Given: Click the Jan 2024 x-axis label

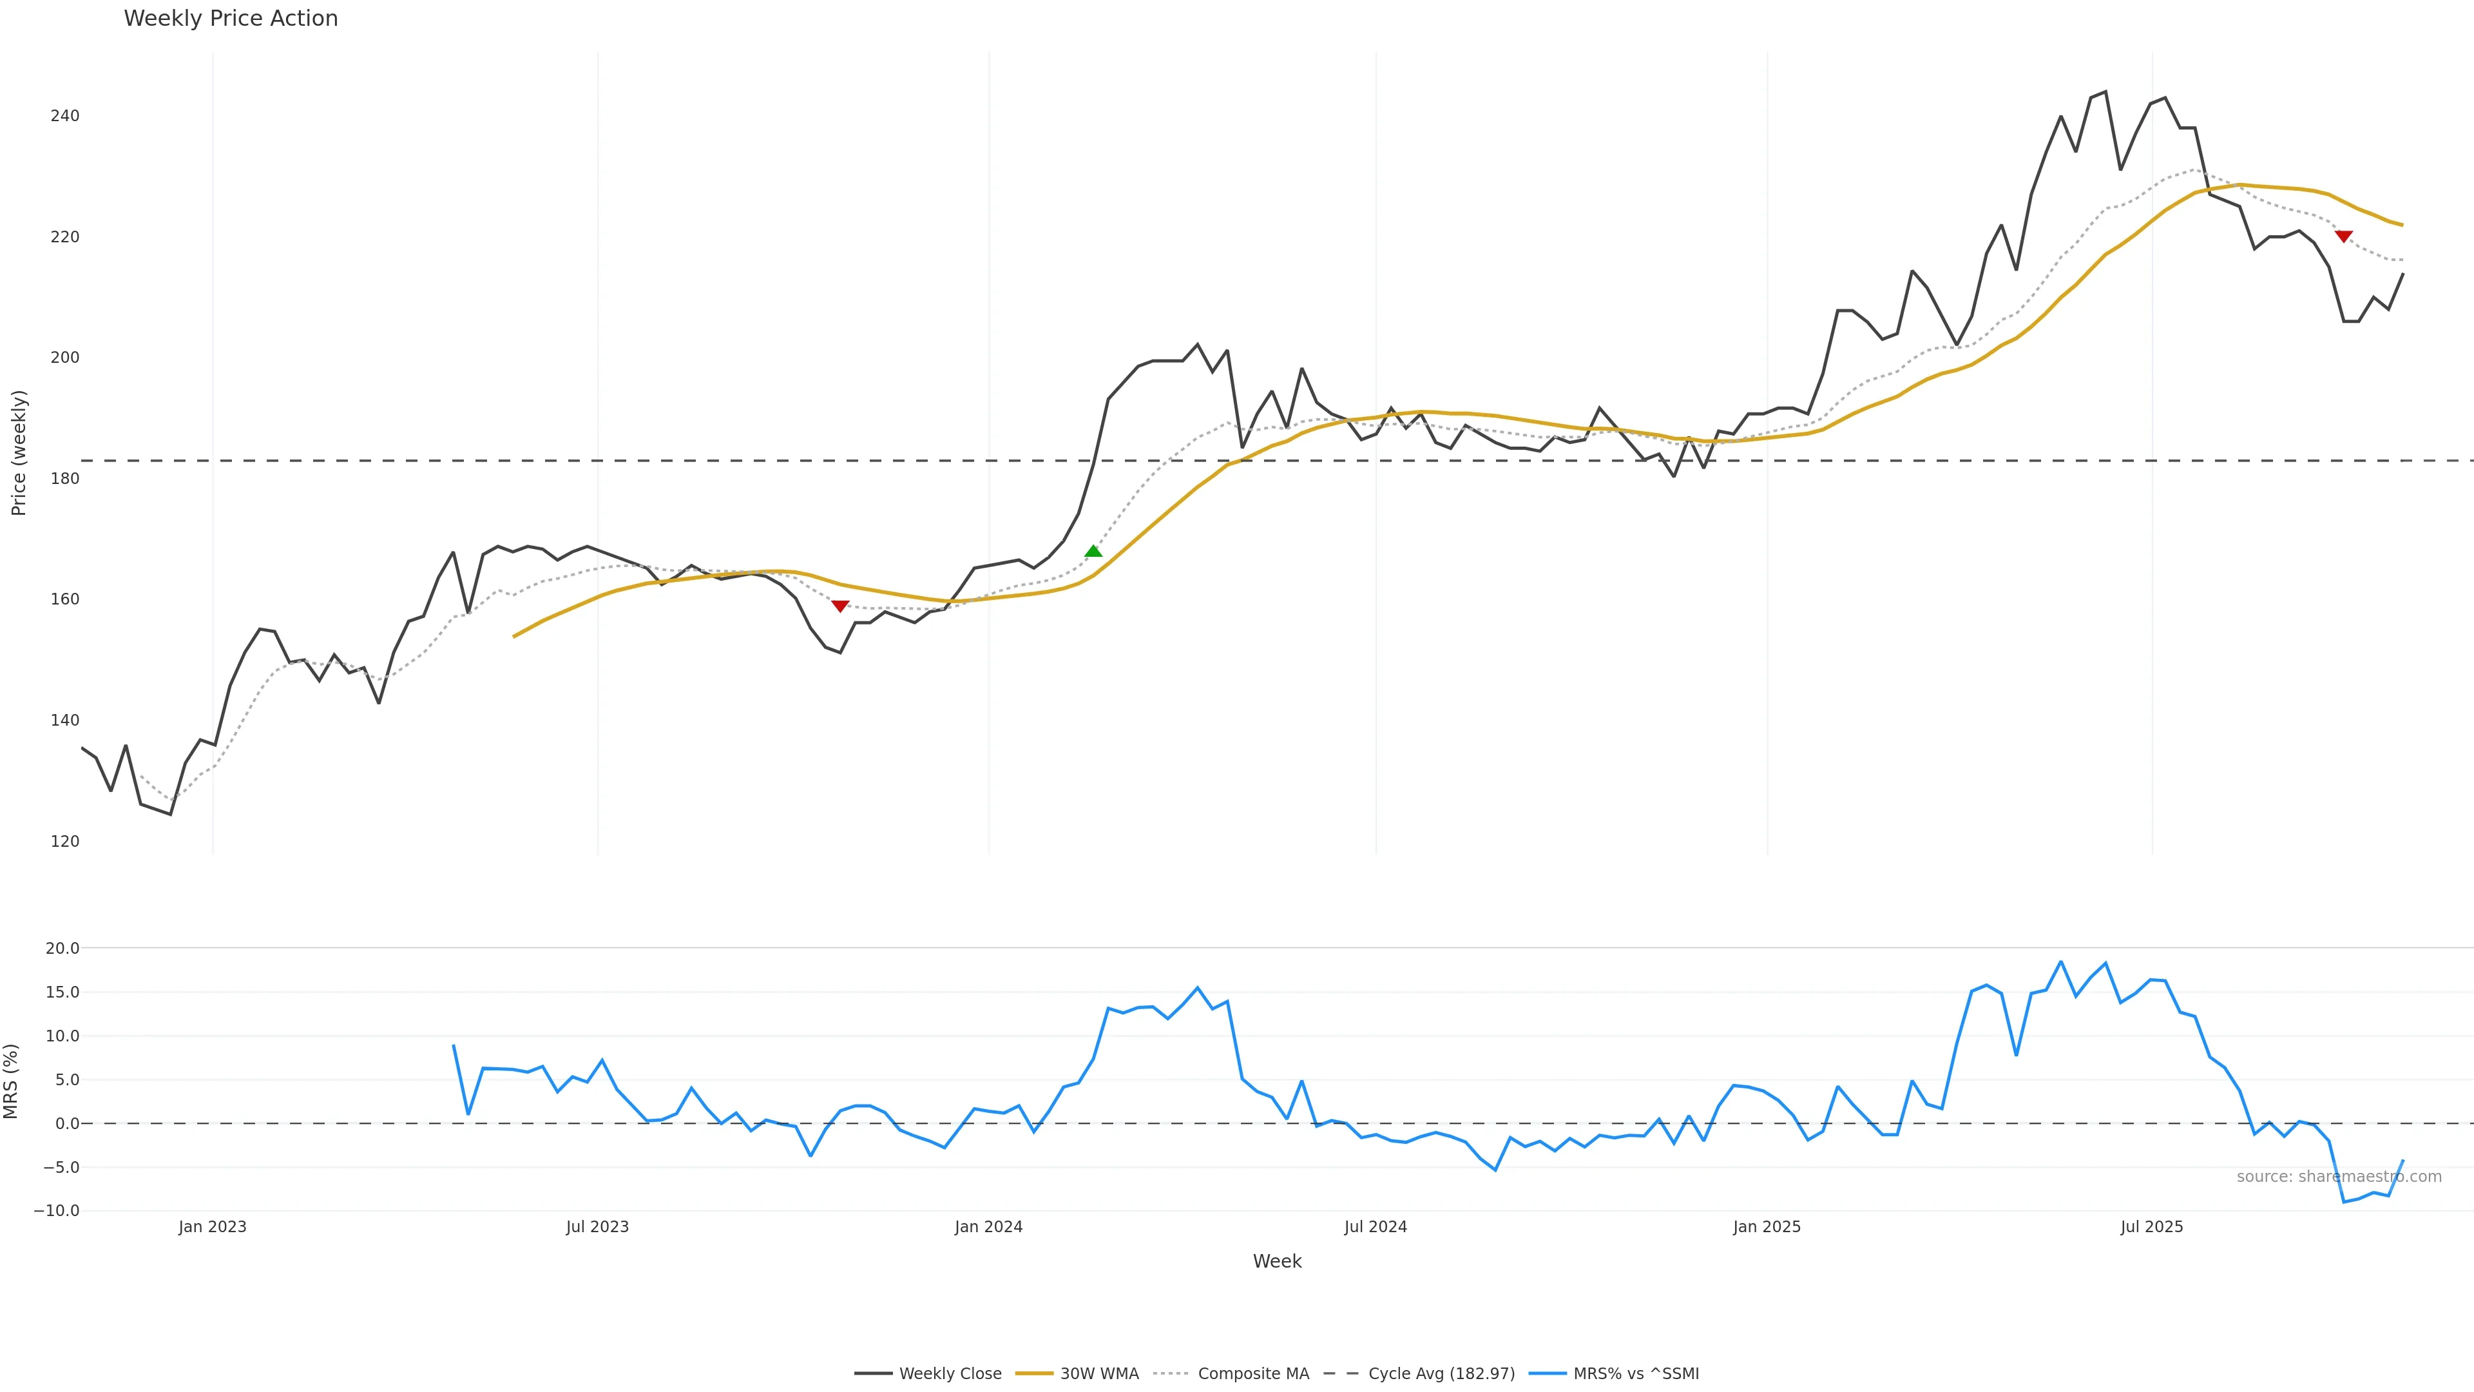Looking at the screenshot, I should tap(988, 1227).
